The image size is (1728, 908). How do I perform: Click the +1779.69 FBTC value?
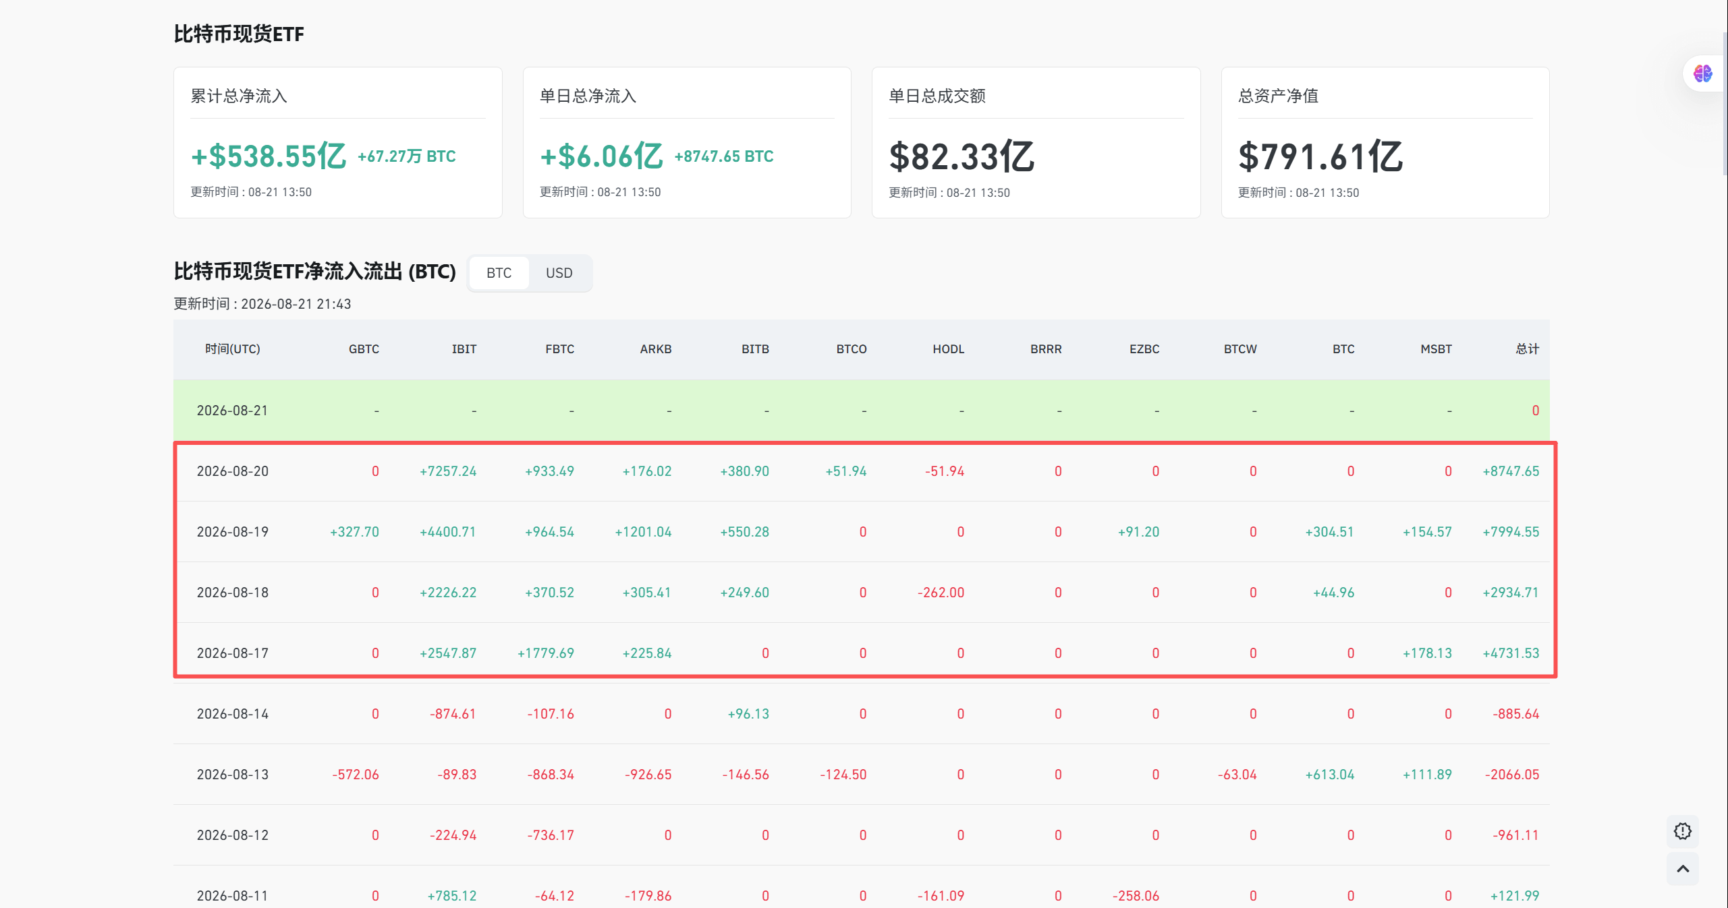click(545, 653)
